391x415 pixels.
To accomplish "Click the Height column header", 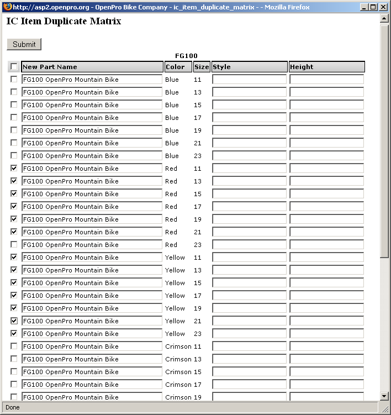I will click(326, 67).
